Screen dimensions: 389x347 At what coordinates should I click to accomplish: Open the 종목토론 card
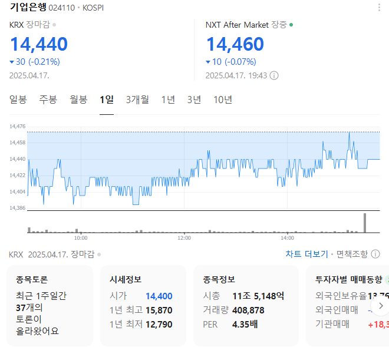coord(50,306)
